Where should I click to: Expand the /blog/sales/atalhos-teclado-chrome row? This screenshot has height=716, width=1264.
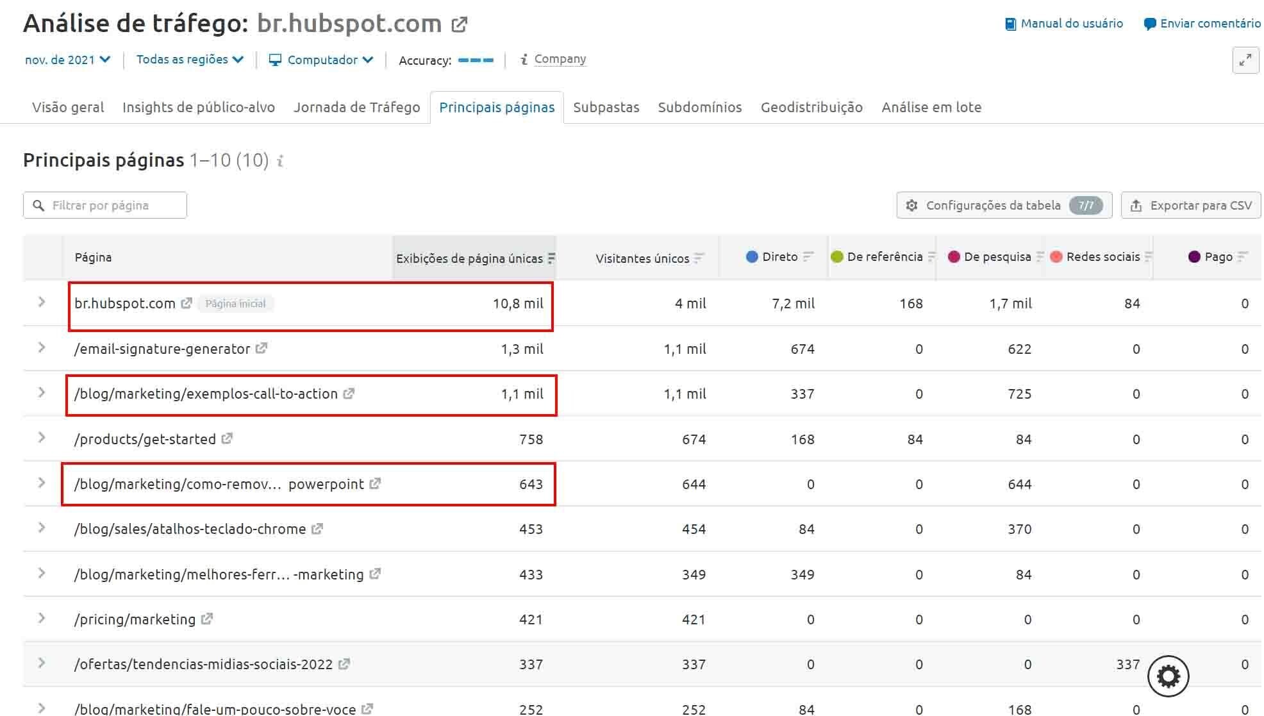tap(42, 528)
